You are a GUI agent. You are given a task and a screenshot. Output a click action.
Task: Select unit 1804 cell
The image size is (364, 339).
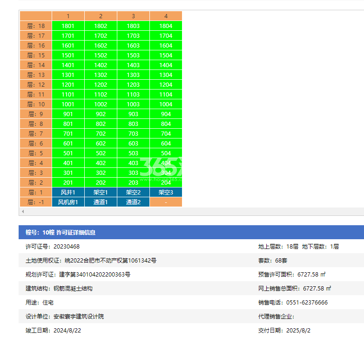click(166, 26)
